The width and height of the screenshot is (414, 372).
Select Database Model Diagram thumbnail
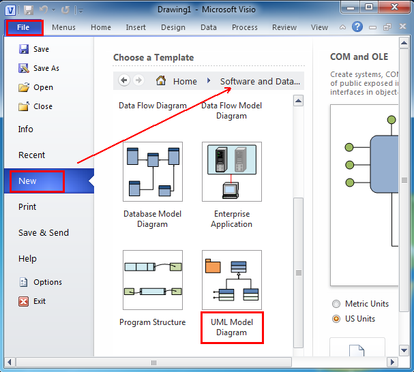[153, 172]
